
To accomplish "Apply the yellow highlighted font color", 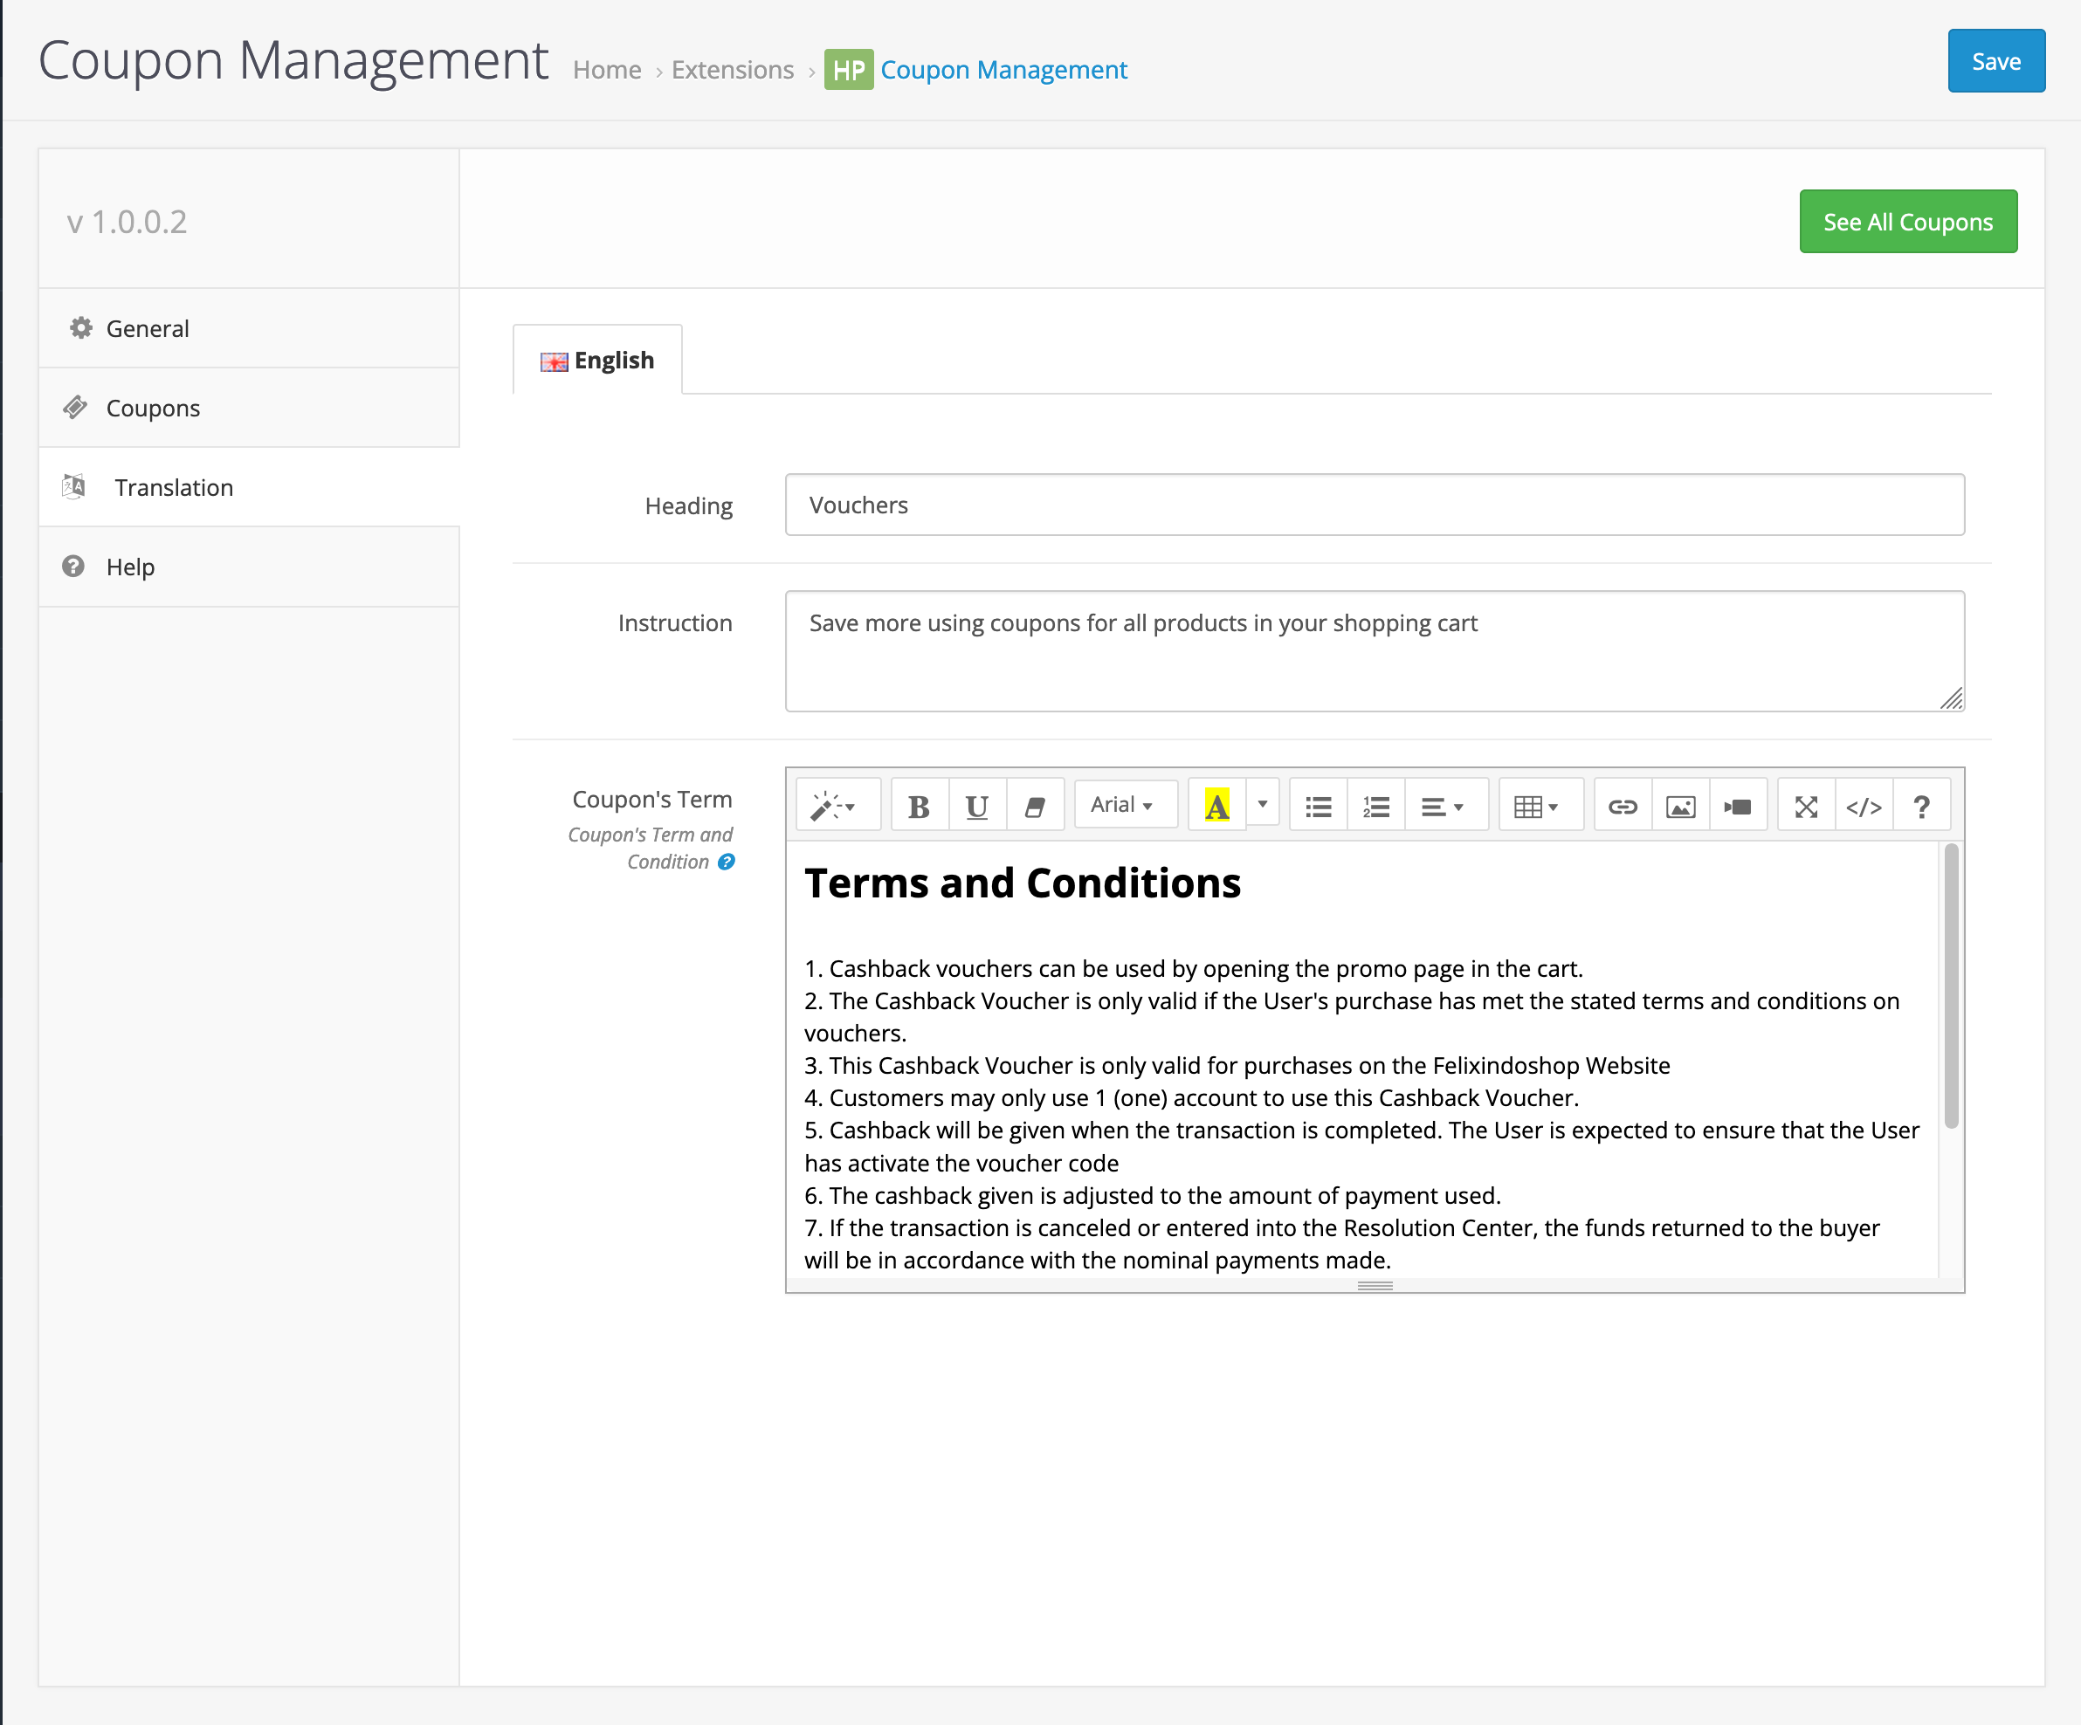I will [x=1216, y=806].
